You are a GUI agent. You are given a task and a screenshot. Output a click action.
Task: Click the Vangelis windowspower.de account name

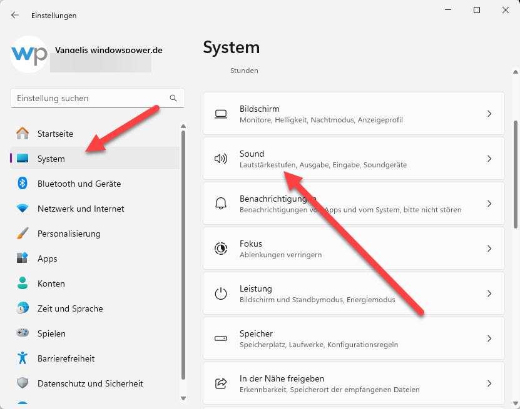[109, 50]
